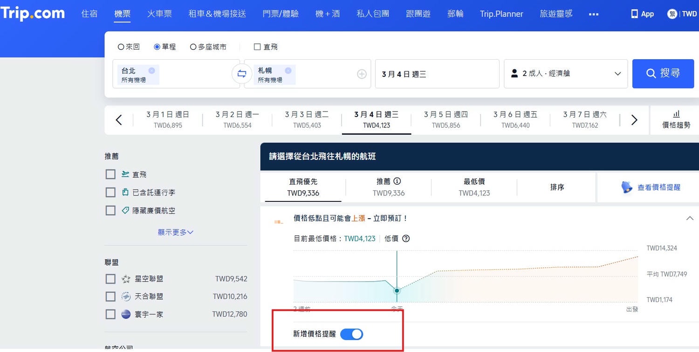This screenshot has height=352, width=699.
Task: Click the blue 搜尋 search button
Action: point(663,73)
